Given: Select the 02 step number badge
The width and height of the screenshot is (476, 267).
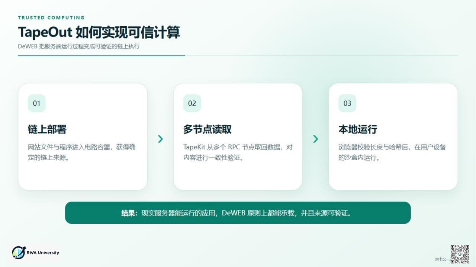Looking at the screenshot, I should click(x=192, y=103).
